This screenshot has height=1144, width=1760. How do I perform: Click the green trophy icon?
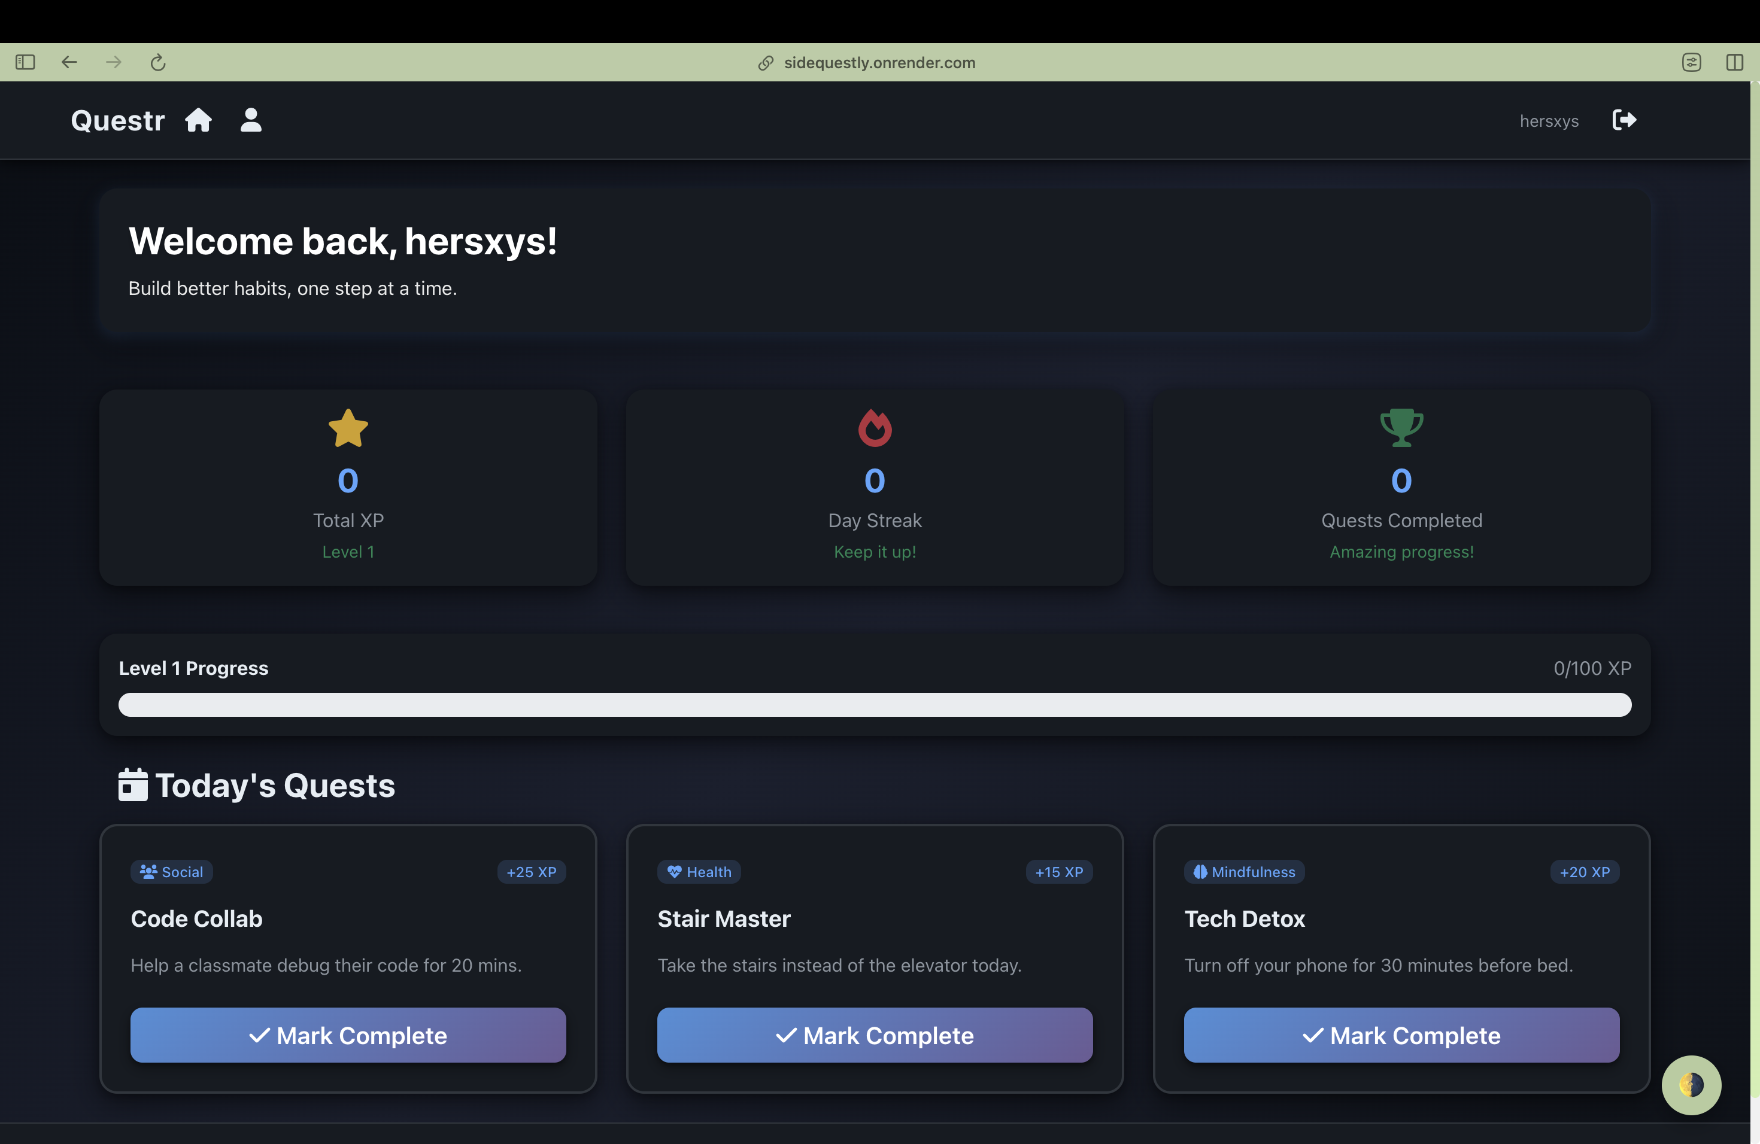pyautogui.click(x=1401, y=428)
